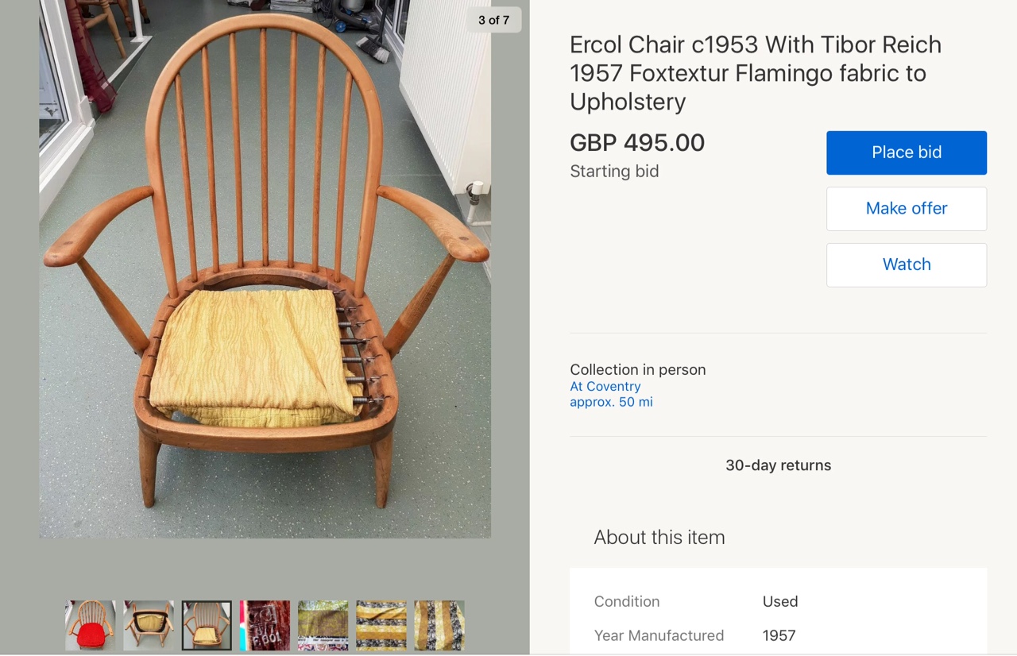1017x656 pixels.
Task: Click the Condition Used row
Action: [778, 601]
